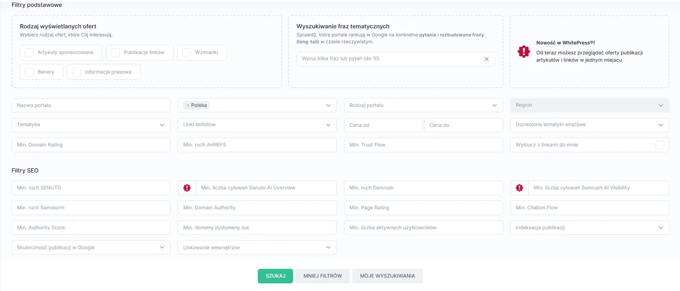Click the Min. ruch Semrush field
680x291 pixels.
click(x=423, y=188)
